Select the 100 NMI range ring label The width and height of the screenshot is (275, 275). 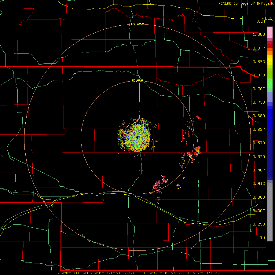(x=137, y=24)
